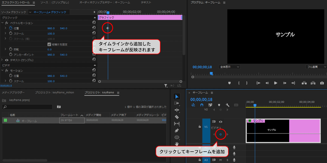The height and width of the screenshot is (163, 327).
Task: Reset the ベクトルモーション effect
Action: pos(94,23)
